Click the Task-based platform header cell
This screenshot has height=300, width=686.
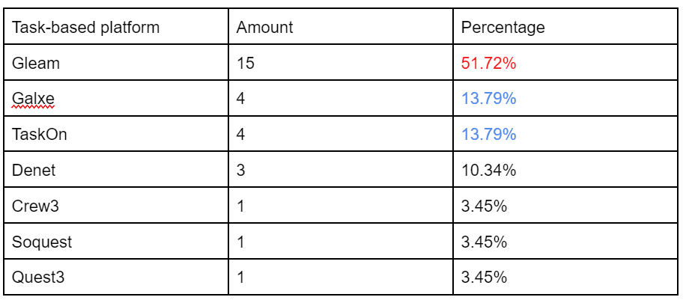pyautogui.click(x=116, y=26)
